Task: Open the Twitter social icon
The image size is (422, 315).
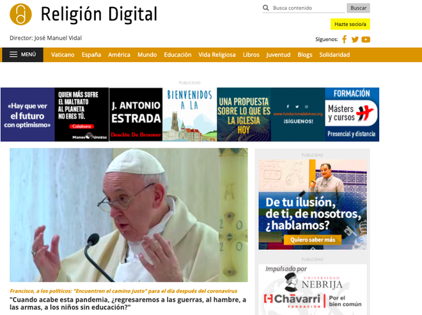Action: pyautogui.click(x=355, y=40)
